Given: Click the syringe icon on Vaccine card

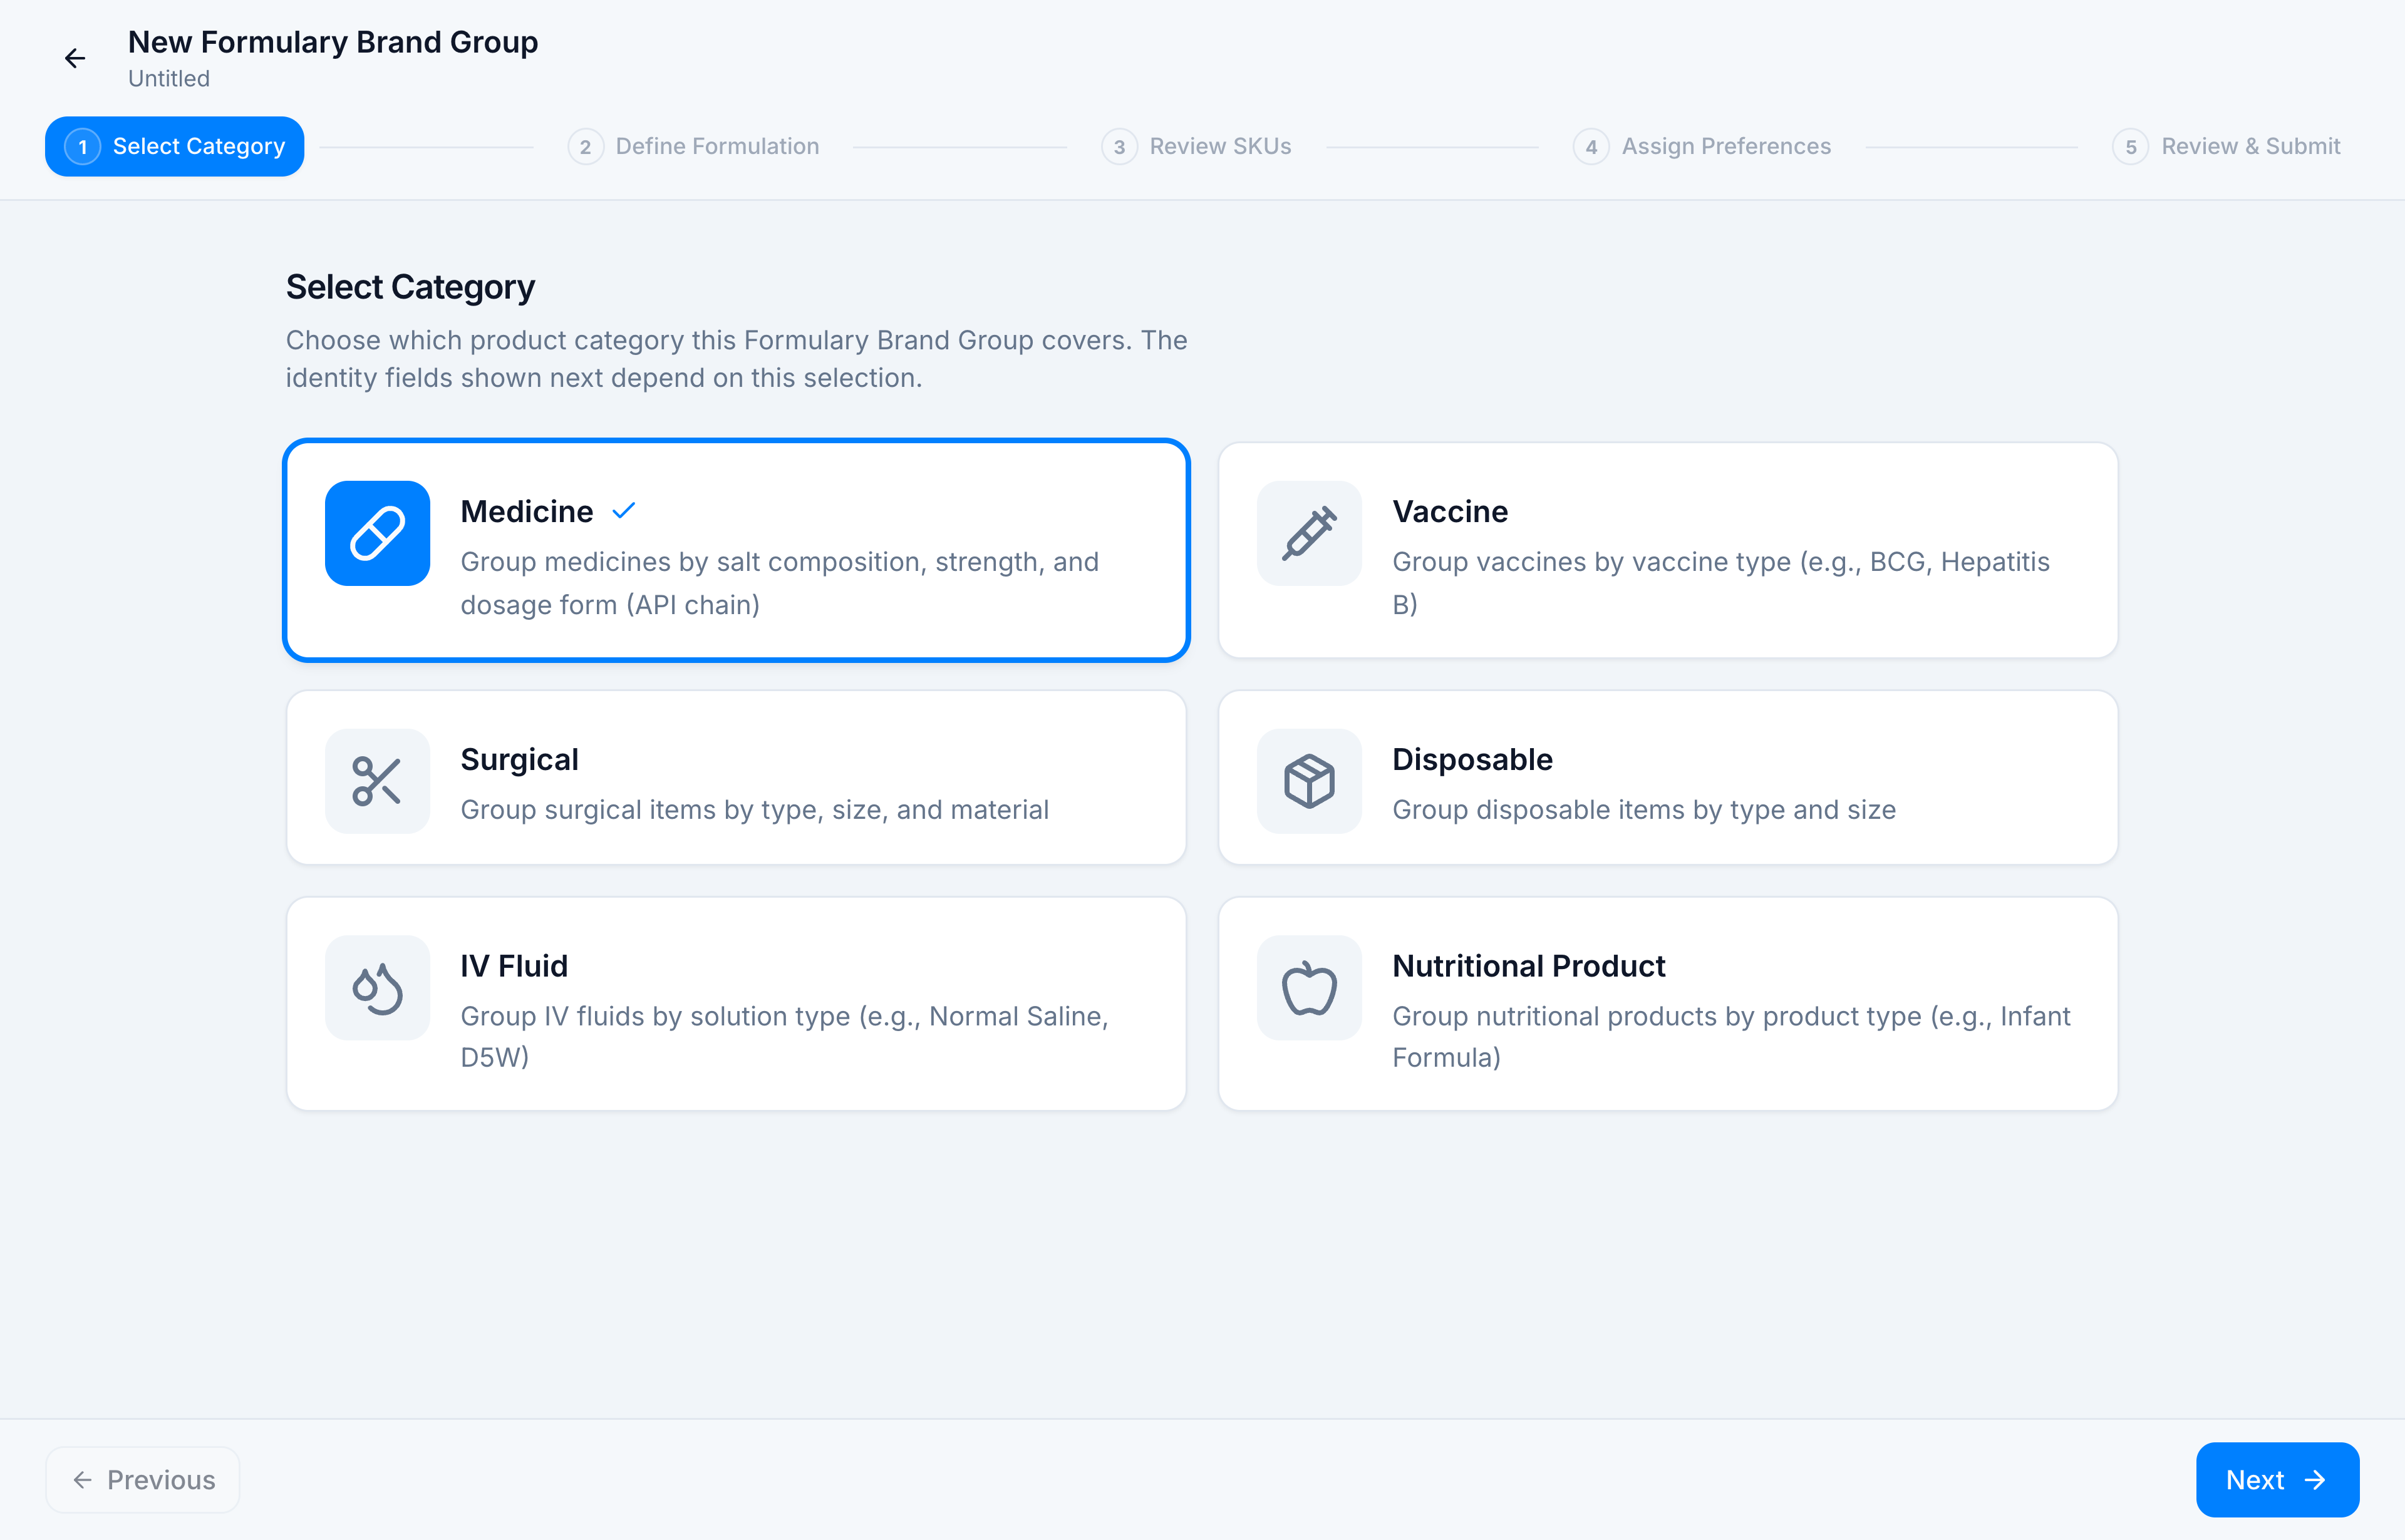Looking at the screenshot, I should (x=1308, y=533).
